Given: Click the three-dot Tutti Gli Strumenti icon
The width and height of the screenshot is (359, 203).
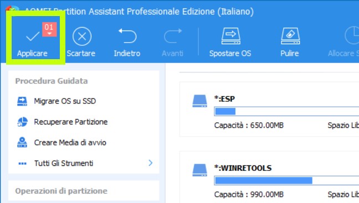Looking at the screenshot, I should coord(22,164).
